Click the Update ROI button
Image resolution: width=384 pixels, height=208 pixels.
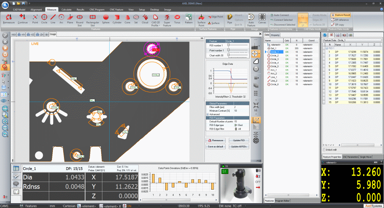239,140
